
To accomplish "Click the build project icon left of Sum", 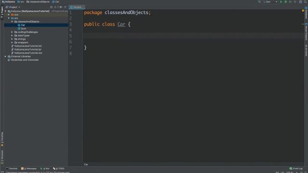I will pyautogui.click(x=259, y=2).
